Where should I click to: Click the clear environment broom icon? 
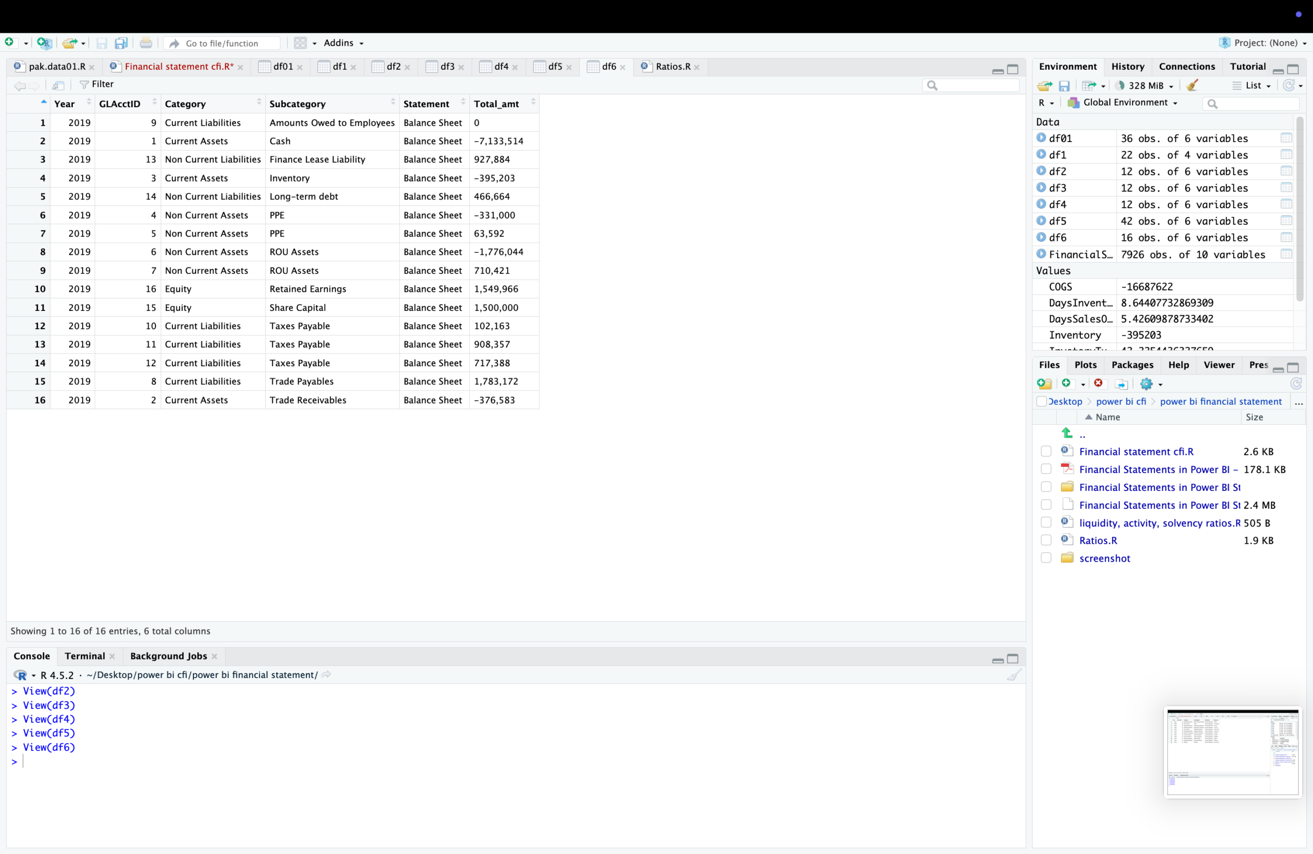(x=1192, y=85)
